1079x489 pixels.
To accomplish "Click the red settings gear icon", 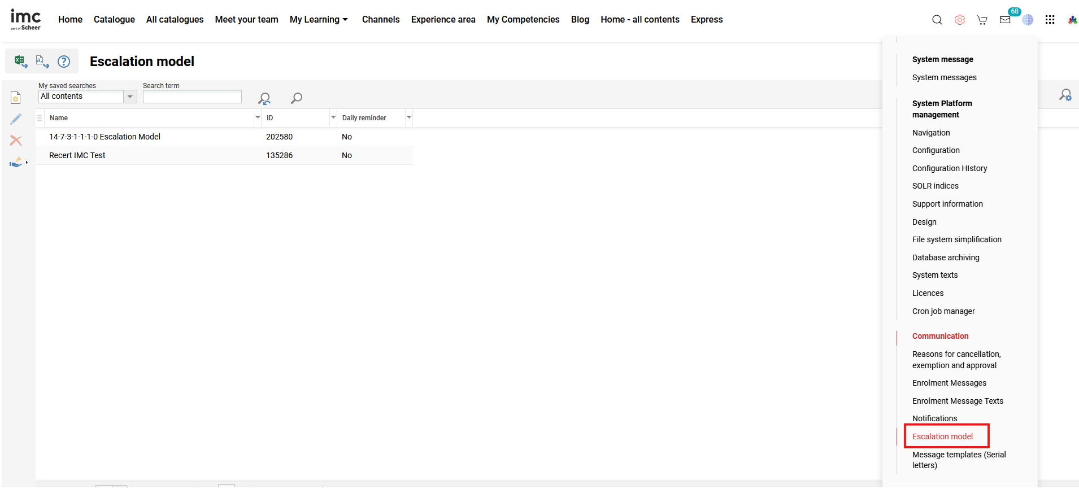I will pos(959,20).
